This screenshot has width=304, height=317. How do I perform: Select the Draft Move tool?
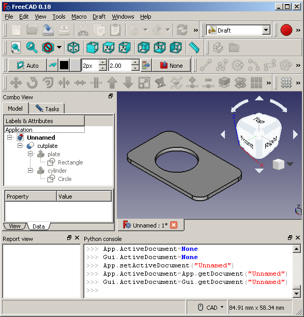point(16,83)
